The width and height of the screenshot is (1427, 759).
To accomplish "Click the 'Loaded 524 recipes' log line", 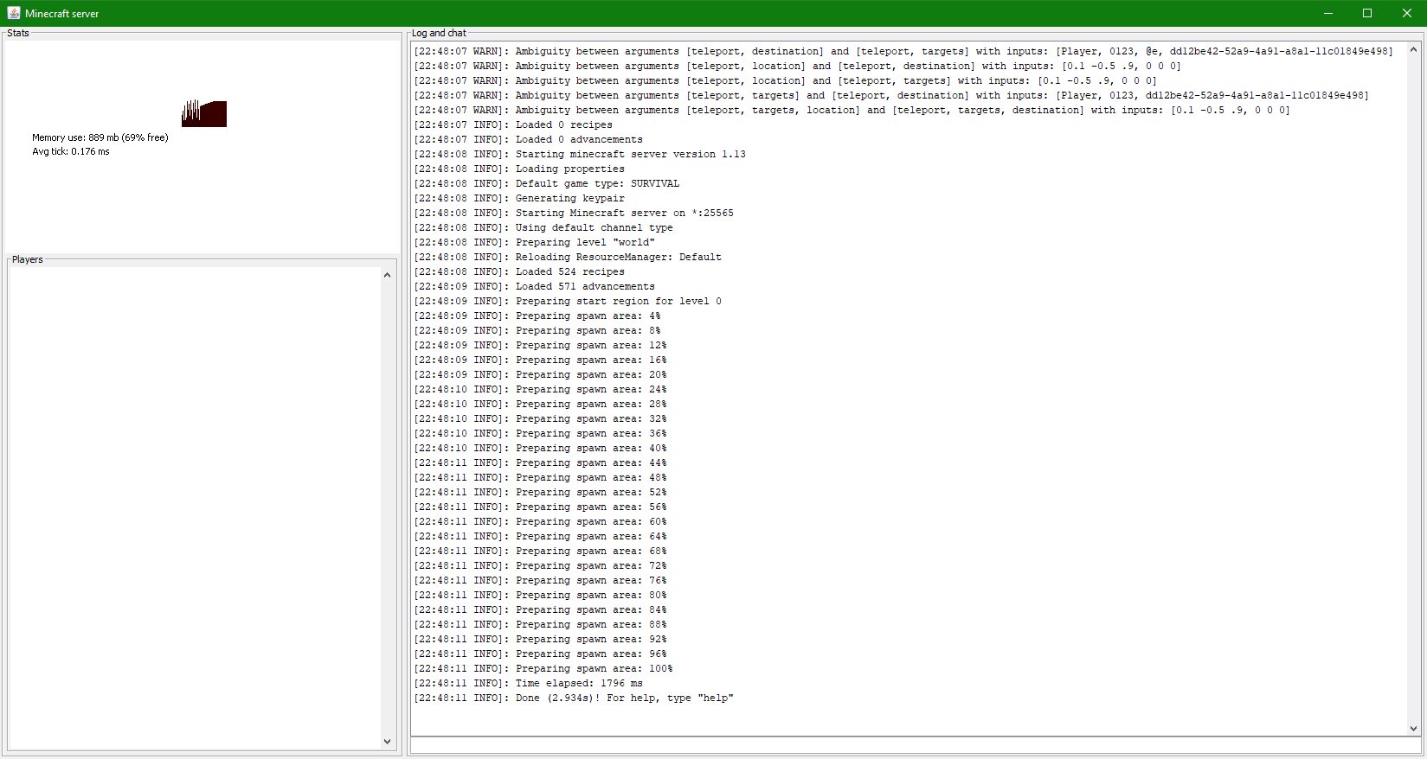I will coord(519,272).
